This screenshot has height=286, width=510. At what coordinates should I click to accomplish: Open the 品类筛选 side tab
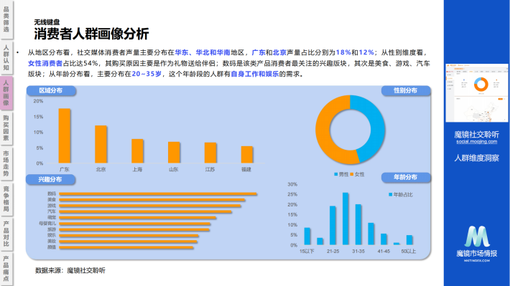coord(6,19)
